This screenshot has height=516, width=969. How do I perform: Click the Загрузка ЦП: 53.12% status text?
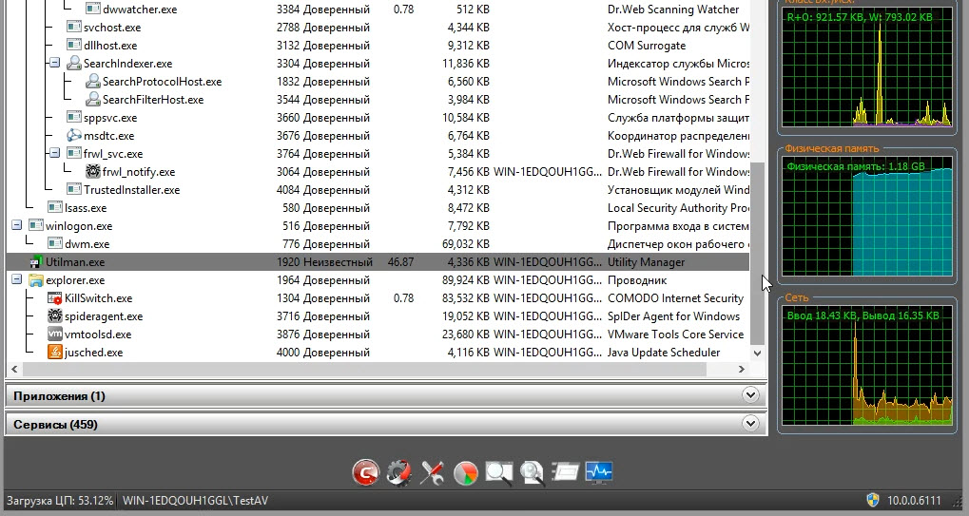click(60, 501)
